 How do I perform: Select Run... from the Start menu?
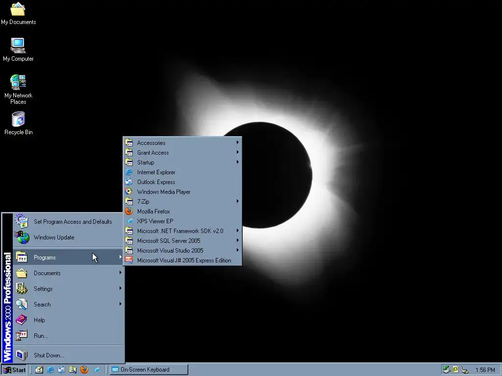point(68,335)
